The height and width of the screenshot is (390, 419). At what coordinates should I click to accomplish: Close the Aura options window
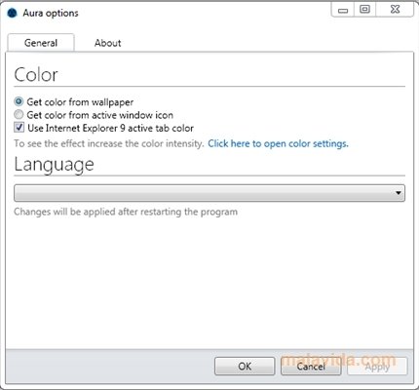click(x=395, y=10)
